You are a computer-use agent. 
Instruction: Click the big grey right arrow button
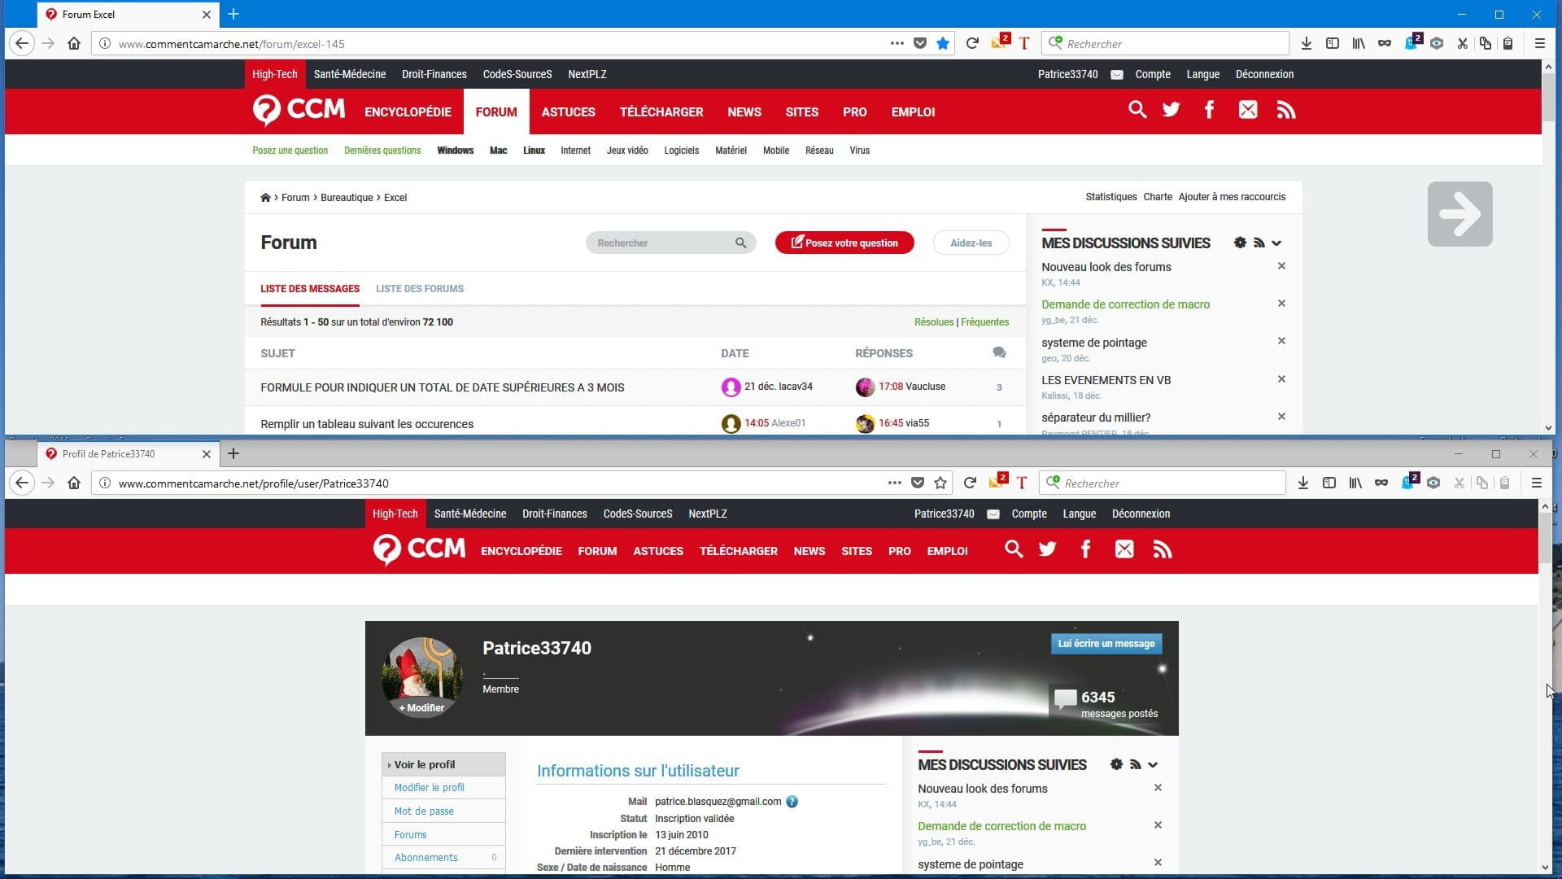click(x=1459, y=214)
